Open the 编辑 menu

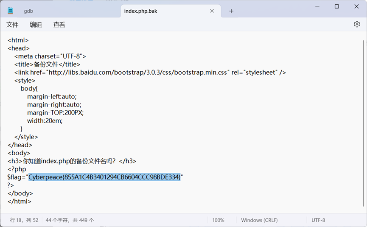click(36, 25)
